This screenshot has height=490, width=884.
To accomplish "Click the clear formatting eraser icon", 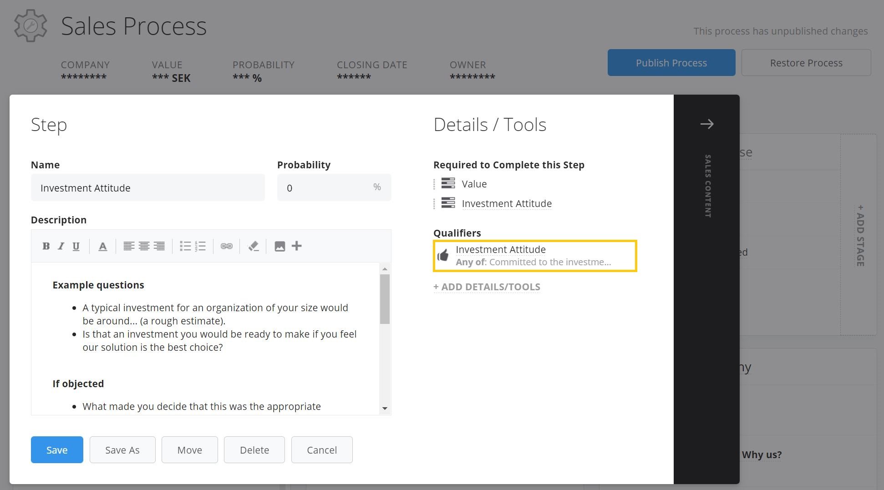I will coord(253,246).
